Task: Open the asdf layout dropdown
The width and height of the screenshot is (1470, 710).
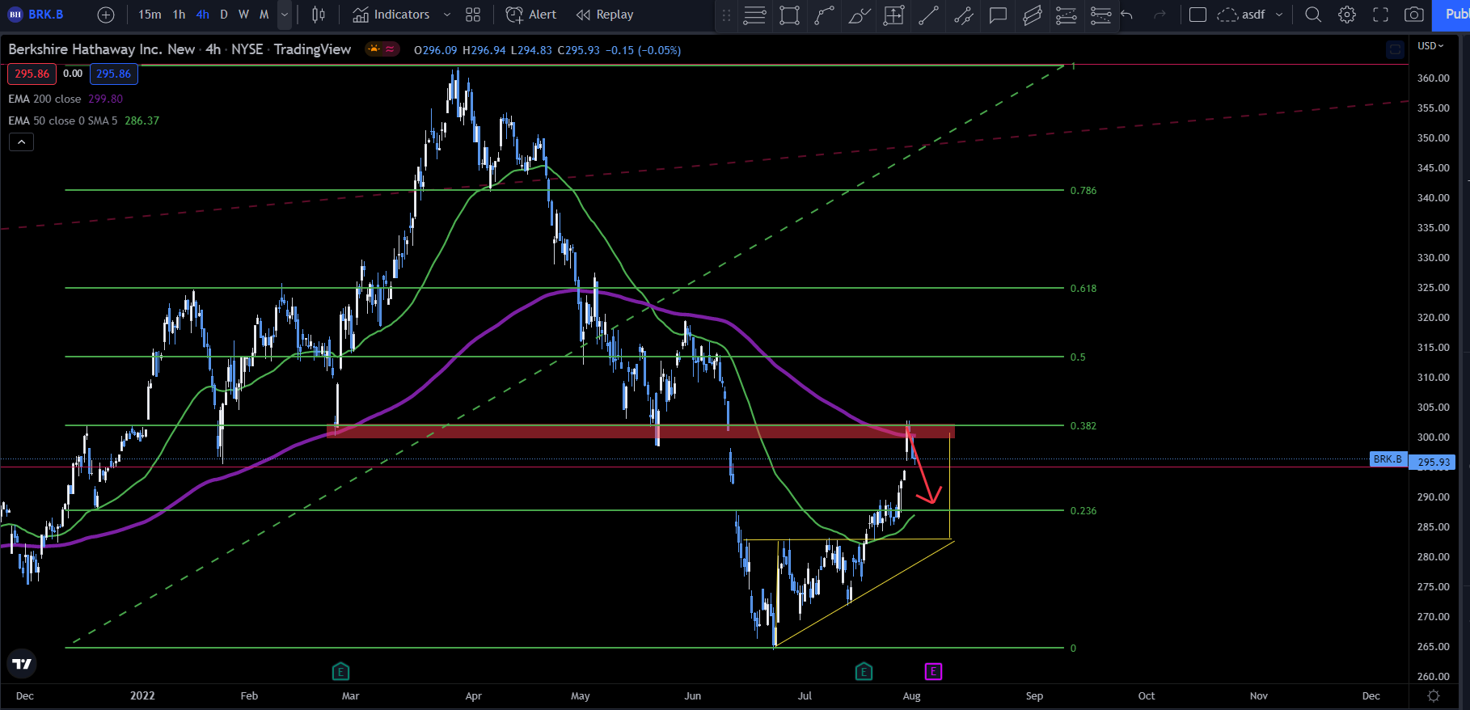Action: point(1279,15)
